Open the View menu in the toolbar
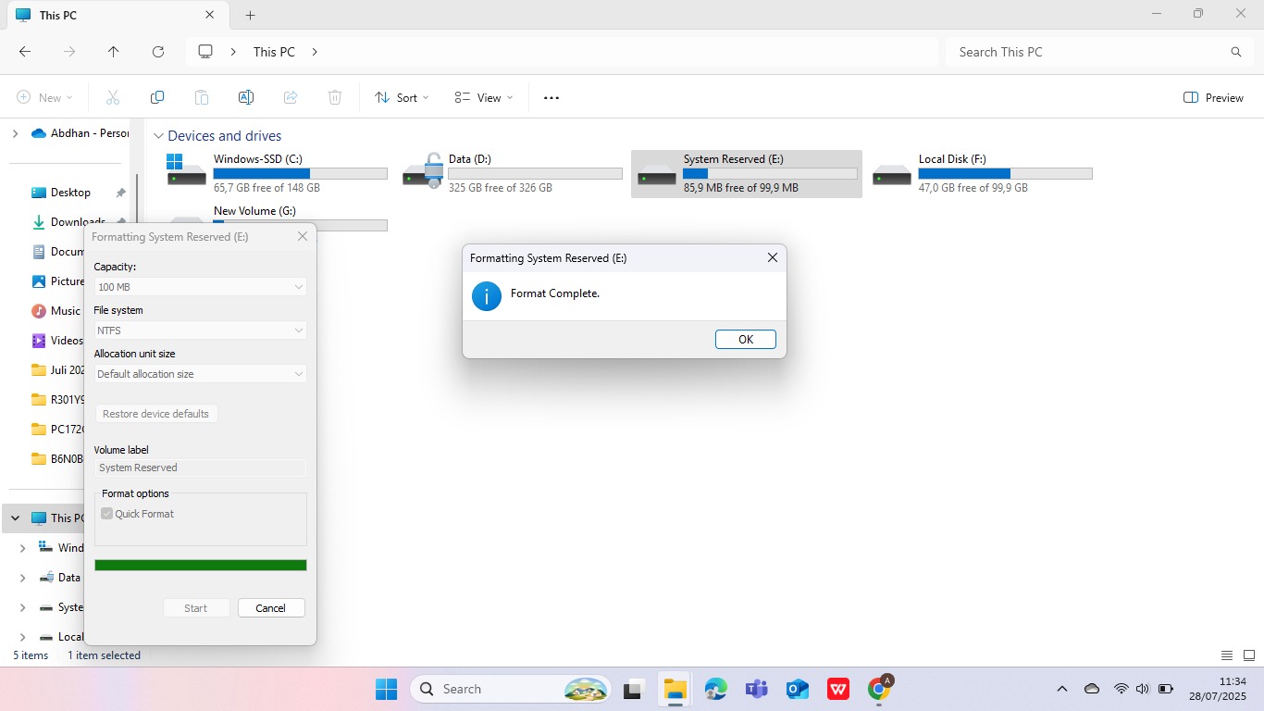The height and width of the screenshot is (711, 1264). coord(483,97)
